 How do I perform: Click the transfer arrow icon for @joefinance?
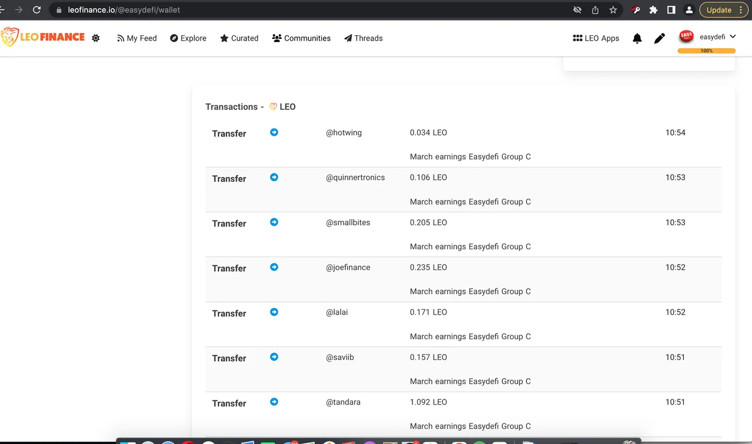pyautogui.click(x=274, y=267)
